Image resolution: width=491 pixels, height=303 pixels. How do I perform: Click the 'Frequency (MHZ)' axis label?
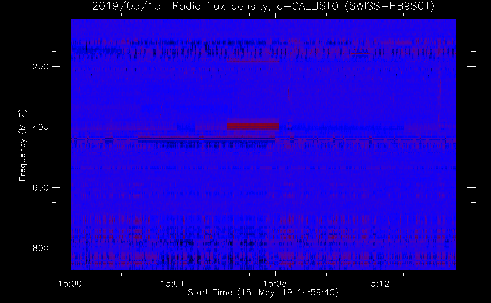point(23,145)
